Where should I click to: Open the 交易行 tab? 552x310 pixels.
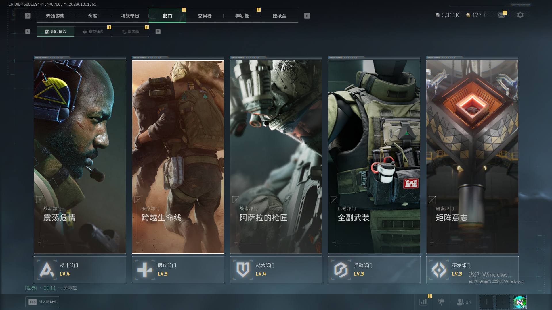[205, 16]
